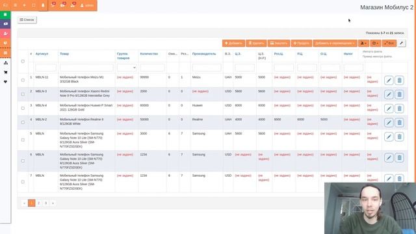Delete row 5 Samsung with trash icon

399,136
